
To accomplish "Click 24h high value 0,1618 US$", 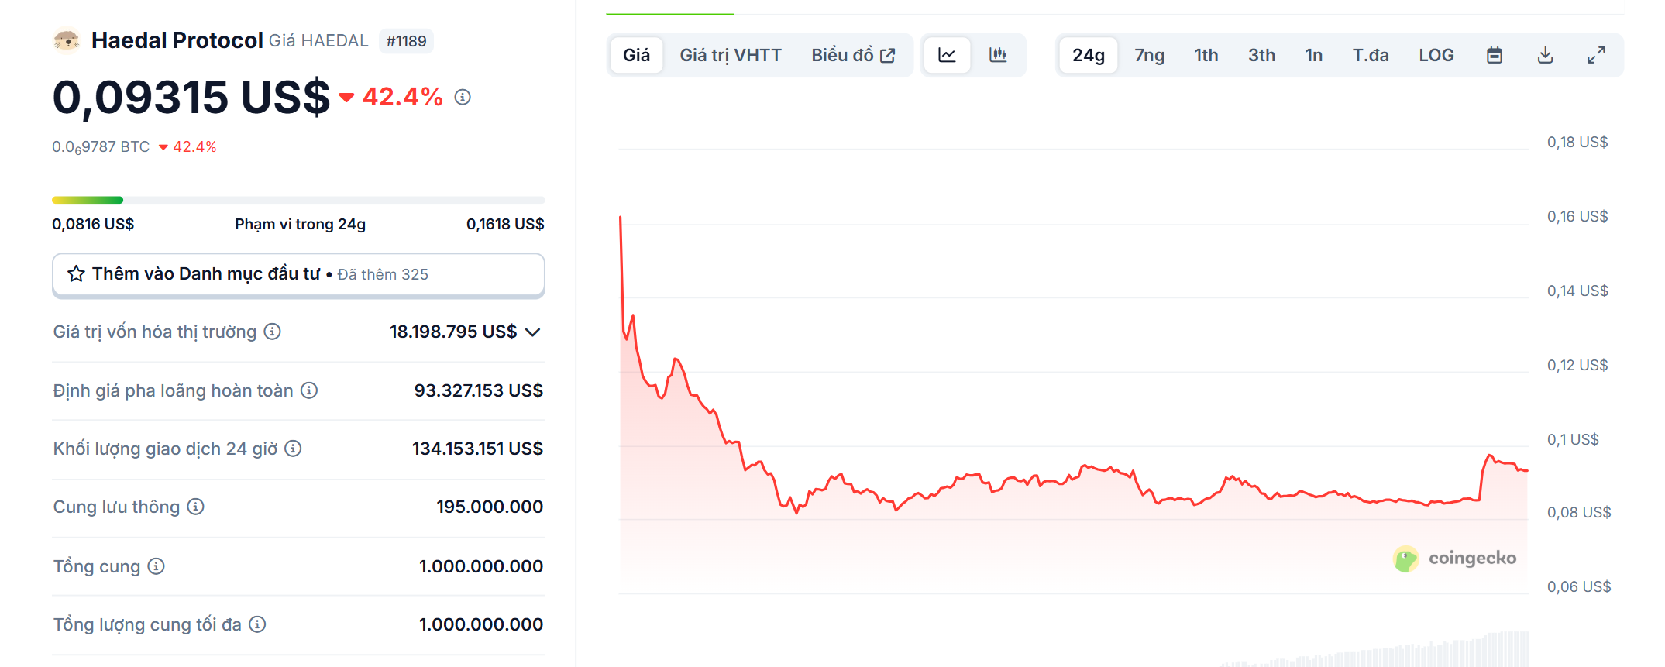I will coord(505,224).
